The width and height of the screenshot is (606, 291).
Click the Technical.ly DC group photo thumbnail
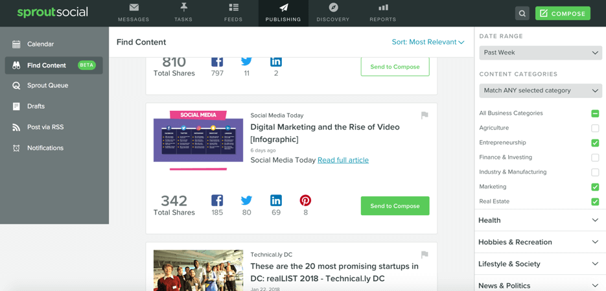pyautogui.click(x=198, y=270)
